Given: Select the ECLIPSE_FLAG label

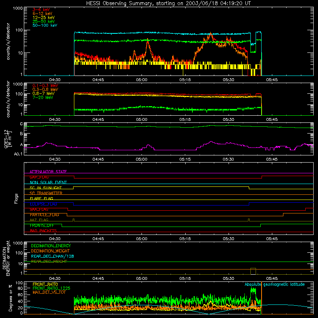Looking at the screenshot, I should click(43, 204).
